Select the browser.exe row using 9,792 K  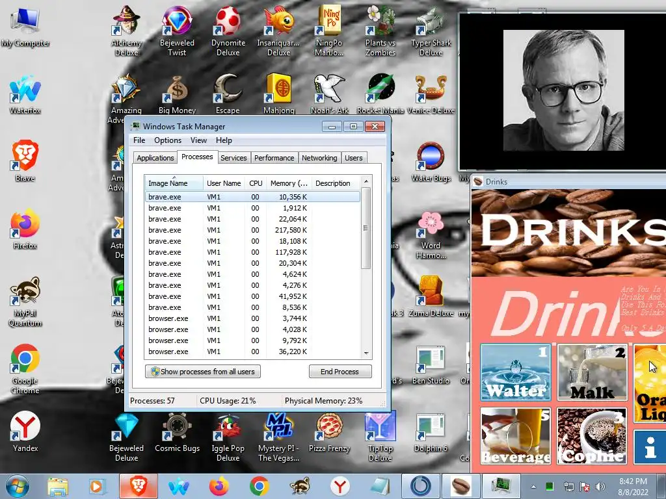(x=252, y=340)
